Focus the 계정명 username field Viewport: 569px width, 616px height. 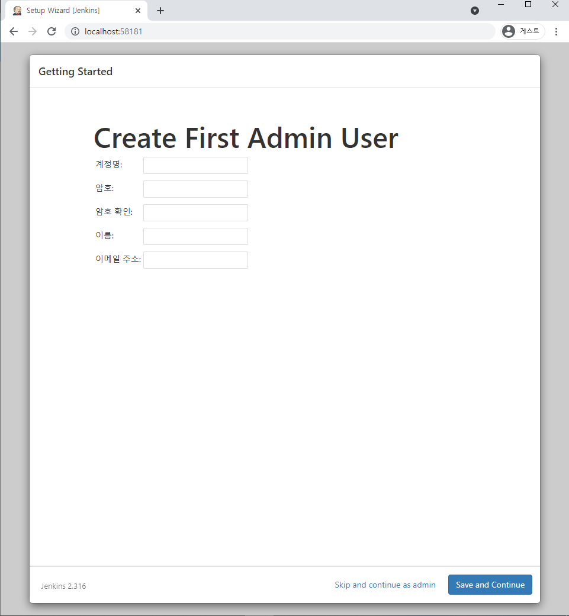click(196, 166)
